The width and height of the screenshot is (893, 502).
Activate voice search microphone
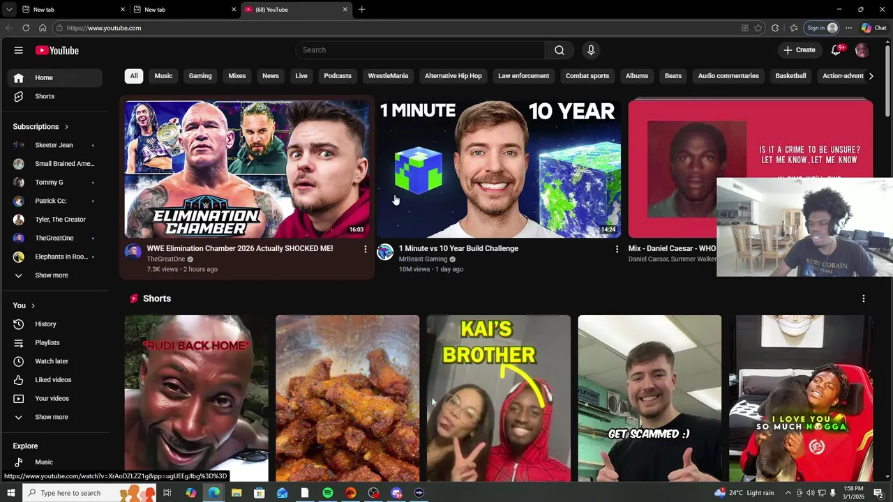click(591, 50)
